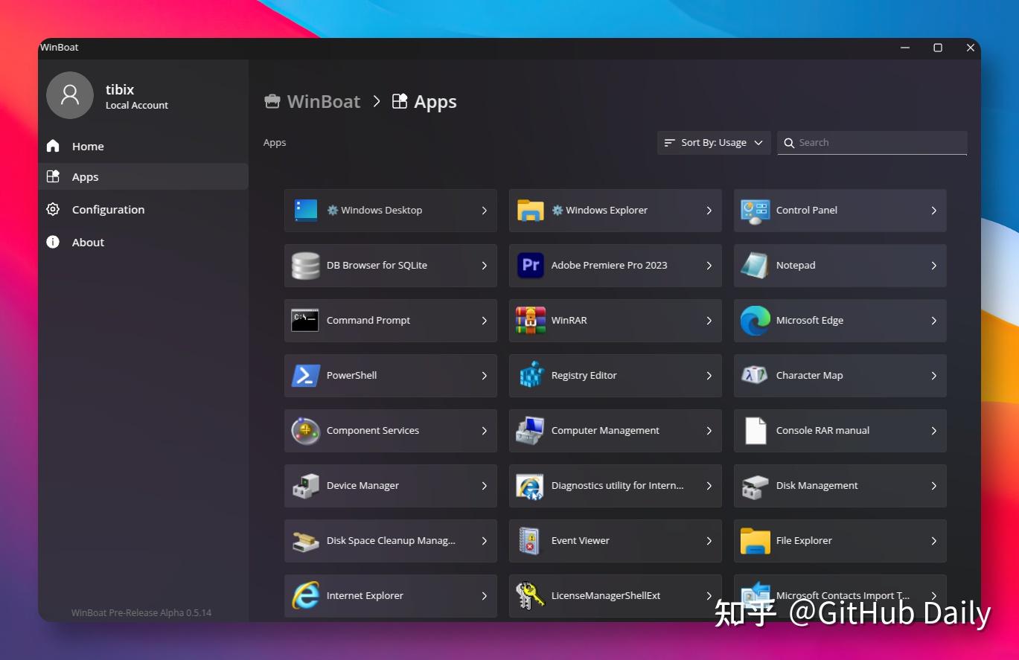
Task: Click the search magnifier icon
Action: (789, 143)
